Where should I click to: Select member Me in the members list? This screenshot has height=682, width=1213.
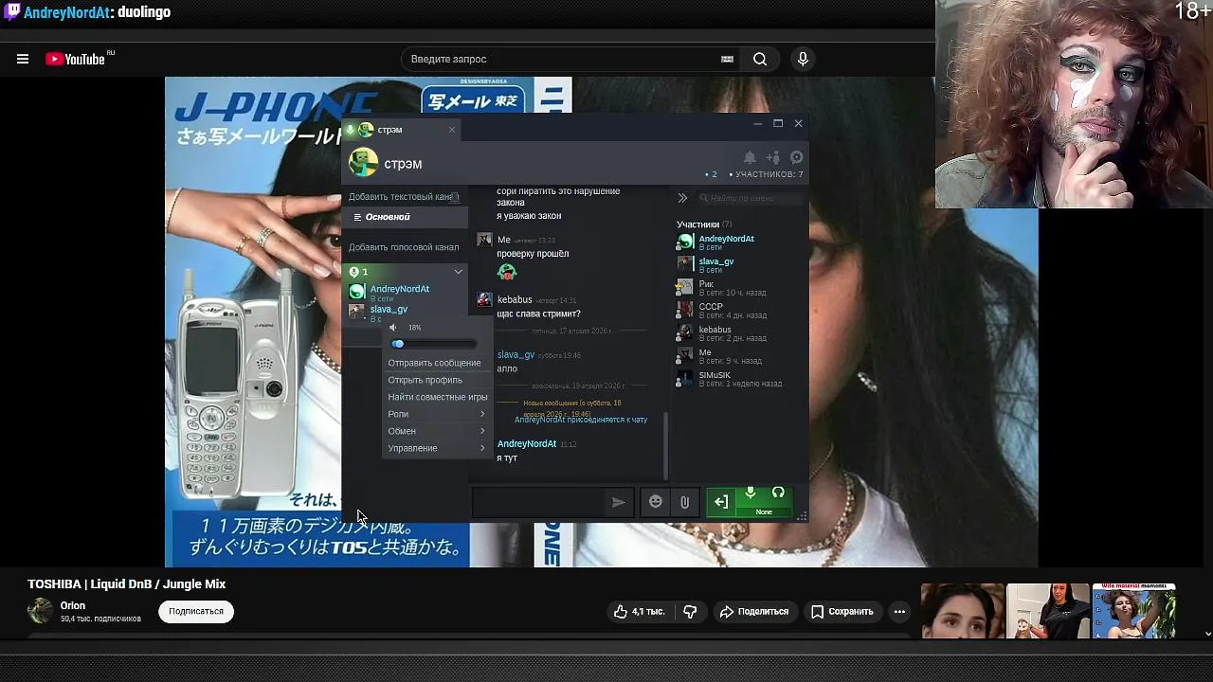tap(704, 352)
